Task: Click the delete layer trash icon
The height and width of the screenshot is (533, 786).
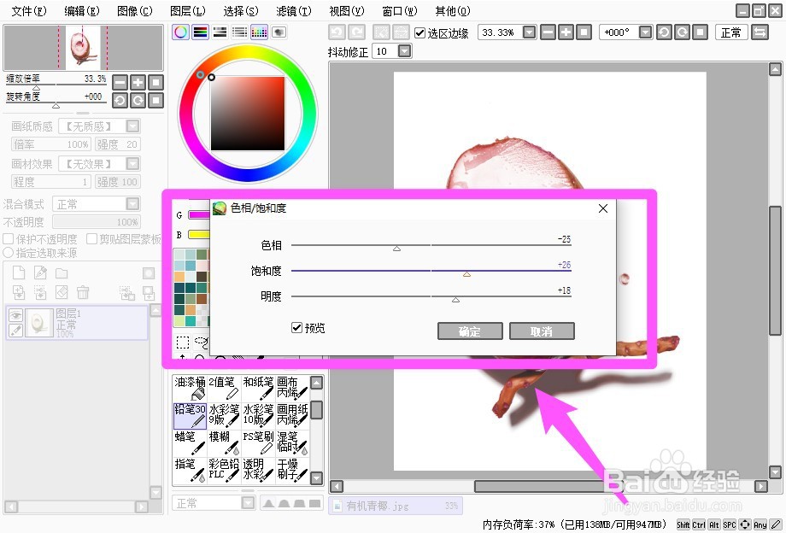Action: 83,292
